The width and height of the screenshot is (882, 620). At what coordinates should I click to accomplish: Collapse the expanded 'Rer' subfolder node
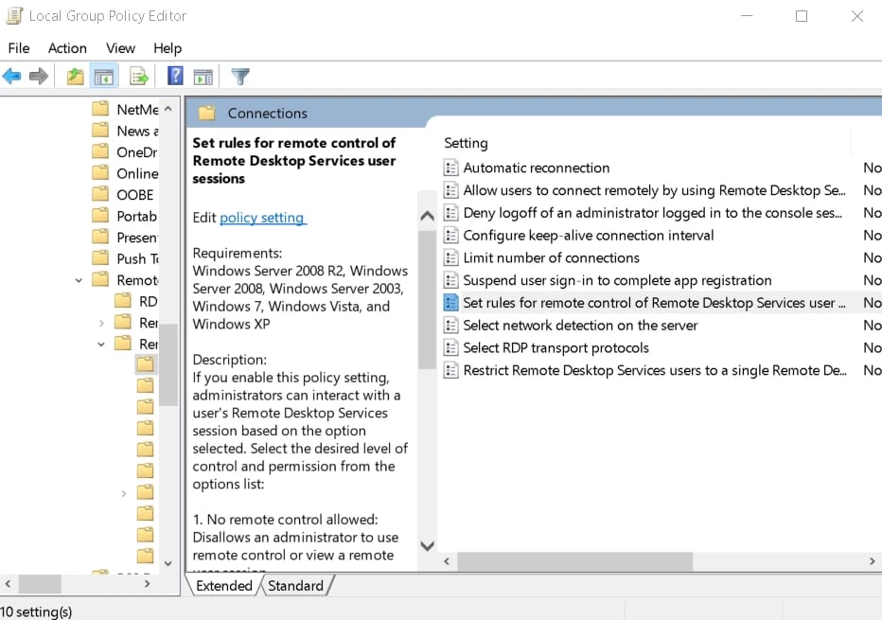pyautogui.click(x=101, y=345)
